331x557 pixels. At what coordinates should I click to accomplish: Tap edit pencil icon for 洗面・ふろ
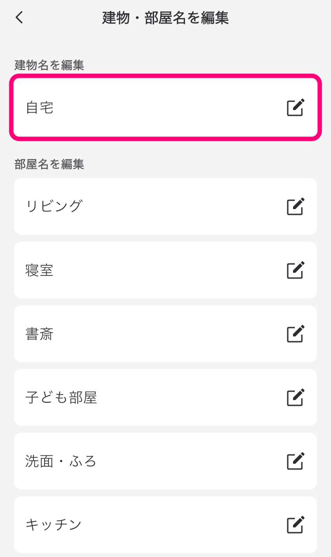tap(295, 461)
